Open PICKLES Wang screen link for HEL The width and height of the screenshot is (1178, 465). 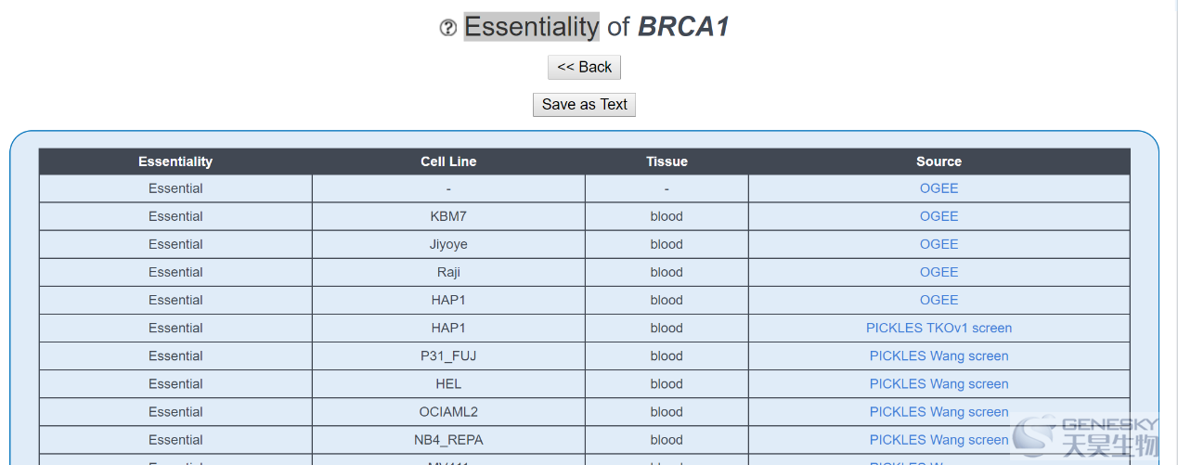(x=939, y=383)
